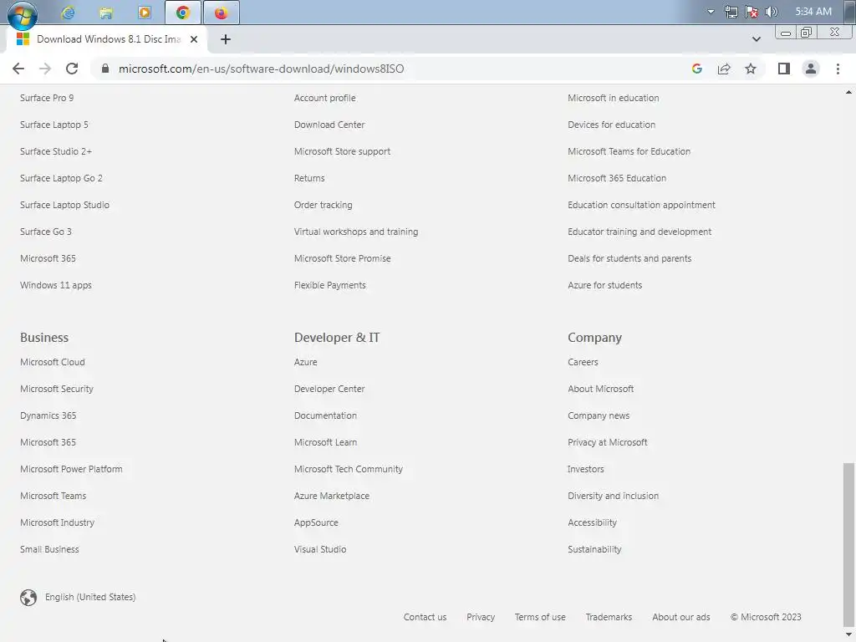Open the network status tray icon
The width and height of the screenshot is (856, 642).
pos(731,12)
